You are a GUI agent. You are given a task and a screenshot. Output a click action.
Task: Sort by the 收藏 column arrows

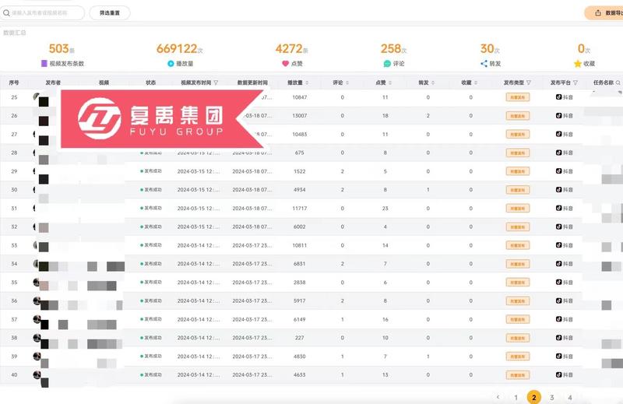click(x=476, y=83)
